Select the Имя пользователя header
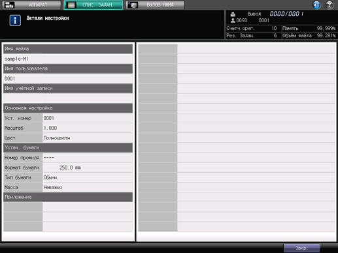Viewport: 338px width, 253px height. tap(68, 68)
